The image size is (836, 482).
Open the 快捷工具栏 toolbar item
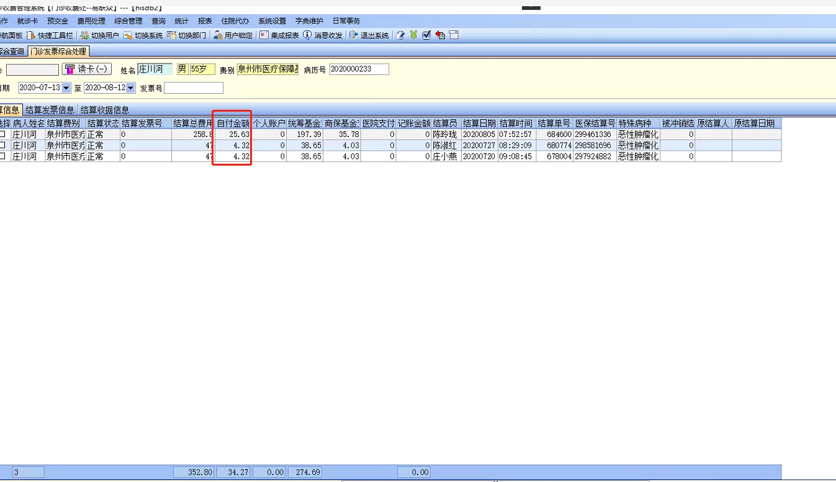click(x=50, y=35)
